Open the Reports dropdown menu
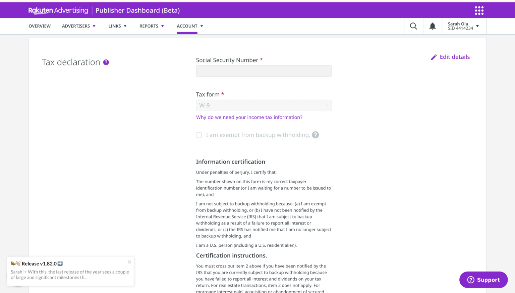This screenshot has height=293, width=515. pyautogui.click(x=152, y=26)
